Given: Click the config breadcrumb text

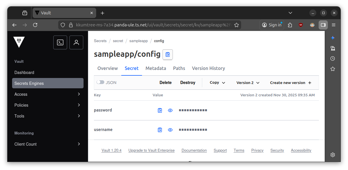Looking at the screenshot, I should click(159, 41).
